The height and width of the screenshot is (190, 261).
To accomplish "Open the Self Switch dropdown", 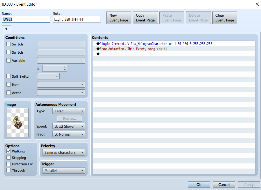I will point(48,76).
